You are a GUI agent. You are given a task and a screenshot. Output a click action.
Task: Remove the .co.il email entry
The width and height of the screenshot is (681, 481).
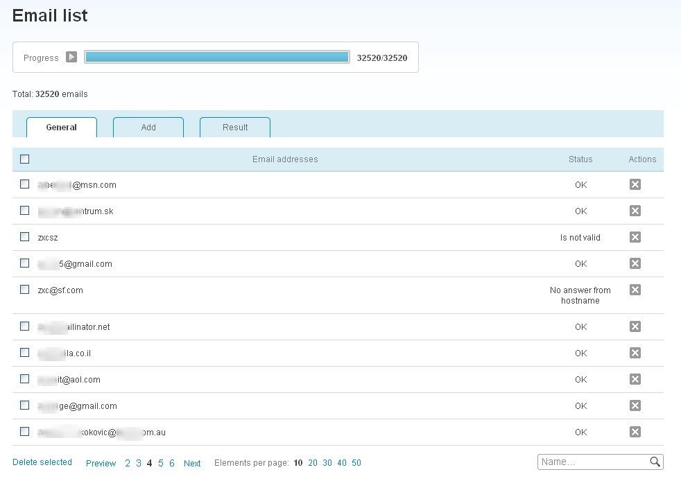click(x=635, y=353)
